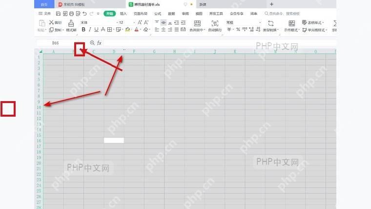Click the increase indent icon
This screenshot has width=371, height=209.
coord(184,22)
